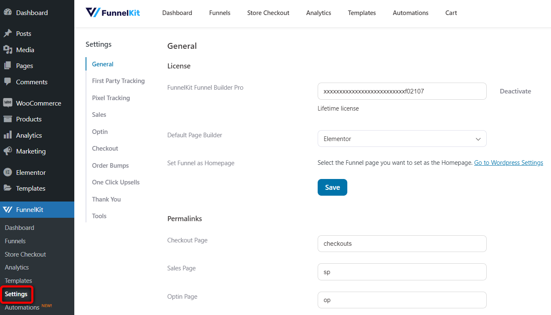This screenshot has width=551, height=315.
Task: Click the Posts pushpin icon
Action: 8,33
